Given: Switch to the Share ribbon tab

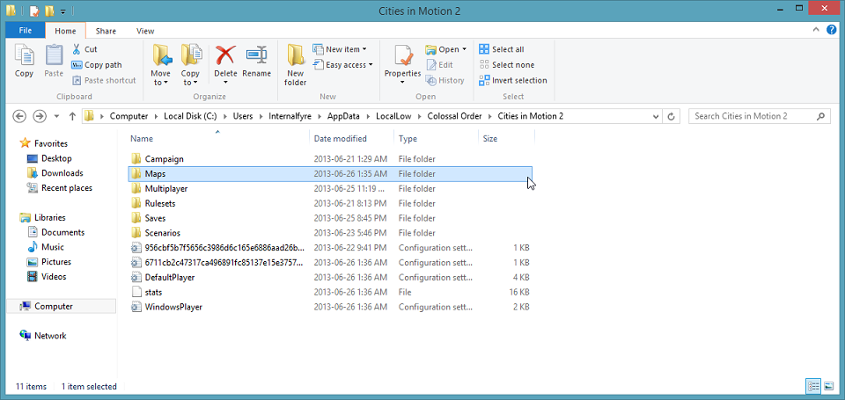Looking at the screenshot, I should pos(106,31).
